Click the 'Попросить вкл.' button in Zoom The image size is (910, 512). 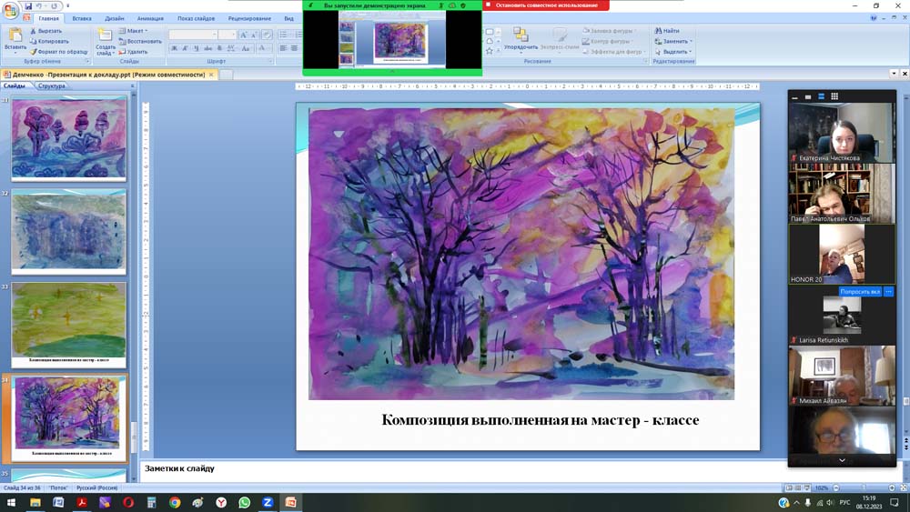point(859,292)
